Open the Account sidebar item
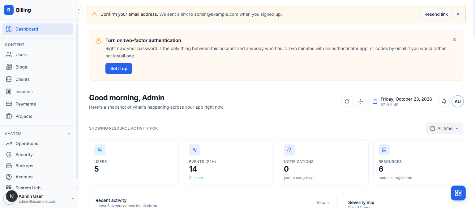 click(x=38, y=177)
